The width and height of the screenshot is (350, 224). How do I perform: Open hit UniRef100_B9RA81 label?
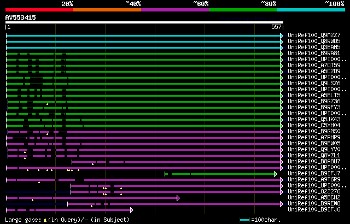(x=314, y=54)
